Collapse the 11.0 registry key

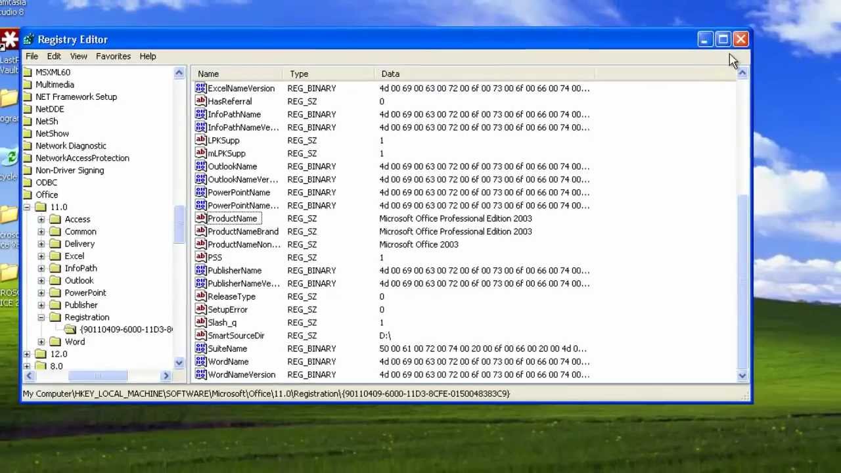27,207
